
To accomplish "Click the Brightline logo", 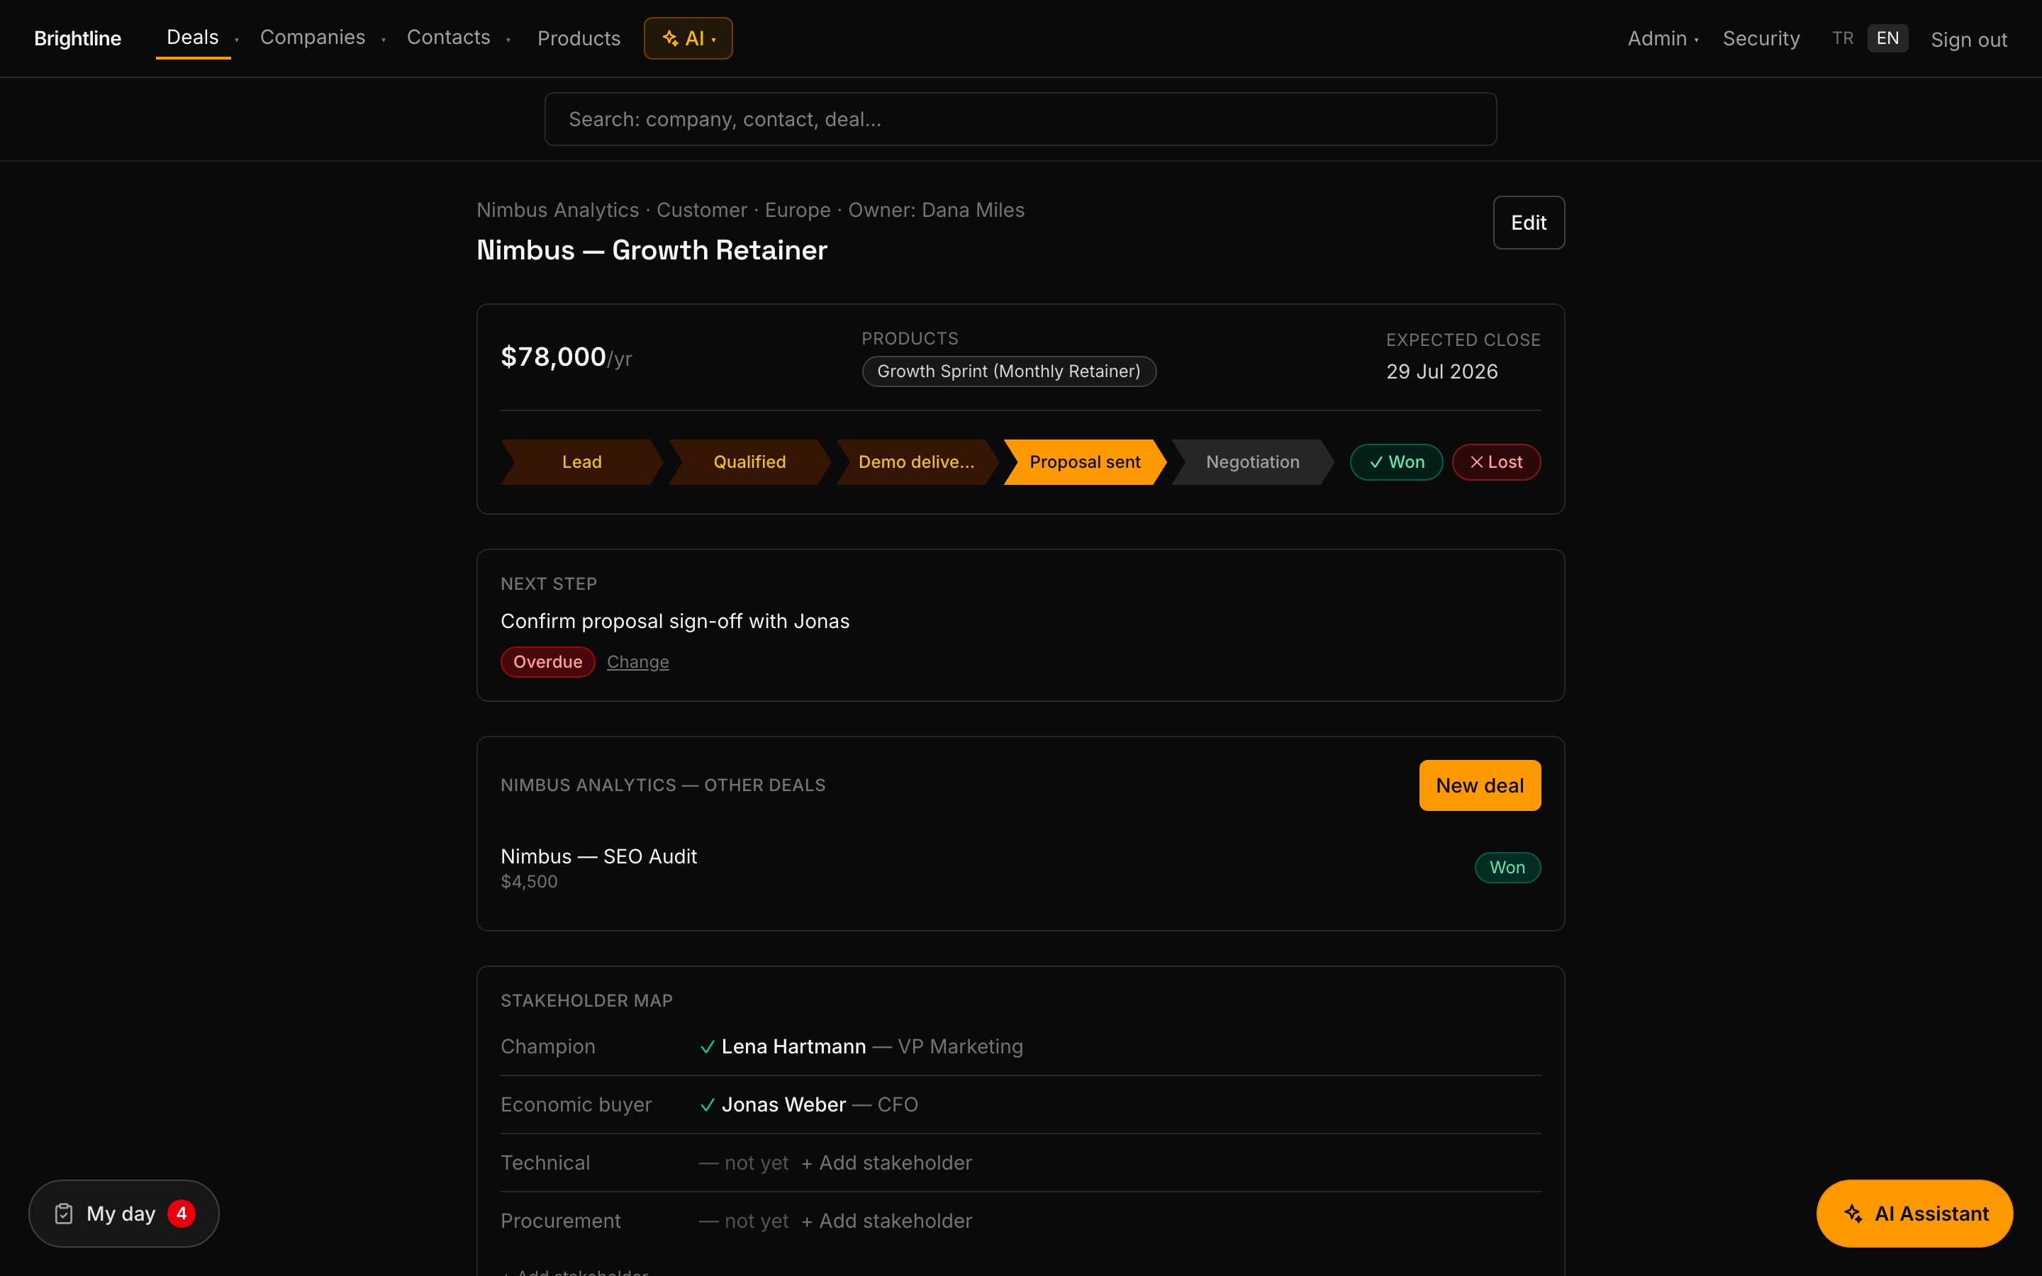I will pyautogui.click(x=77, y=39).
